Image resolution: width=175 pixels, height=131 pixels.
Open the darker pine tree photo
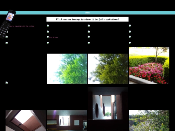[108, 69]
